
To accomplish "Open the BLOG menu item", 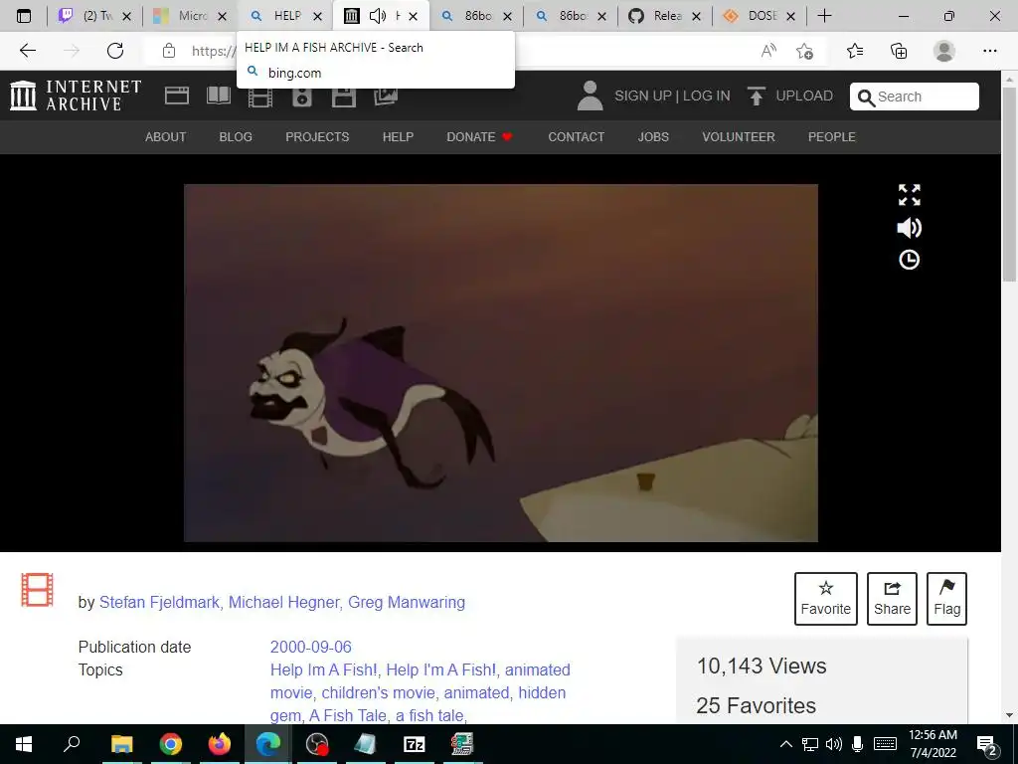I will 236,137.
